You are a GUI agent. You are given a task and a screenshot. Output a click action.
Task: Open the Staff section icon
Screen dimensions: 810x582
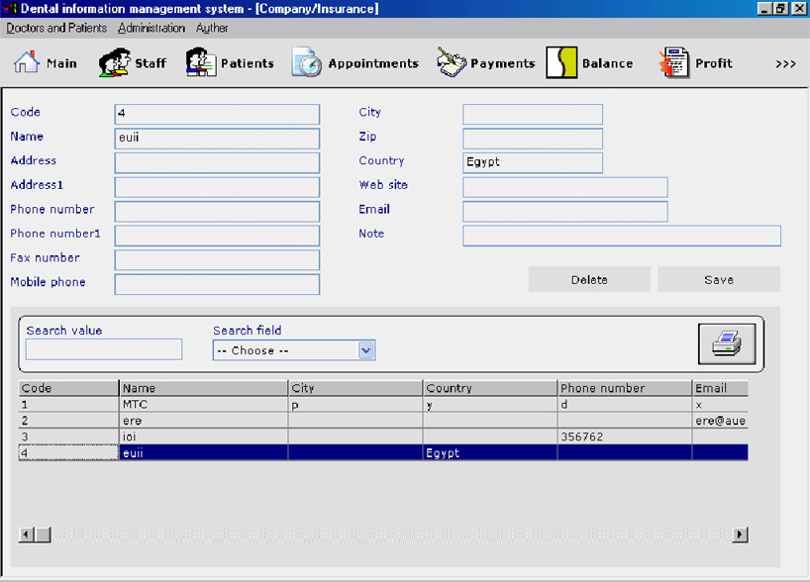[115, 63]
